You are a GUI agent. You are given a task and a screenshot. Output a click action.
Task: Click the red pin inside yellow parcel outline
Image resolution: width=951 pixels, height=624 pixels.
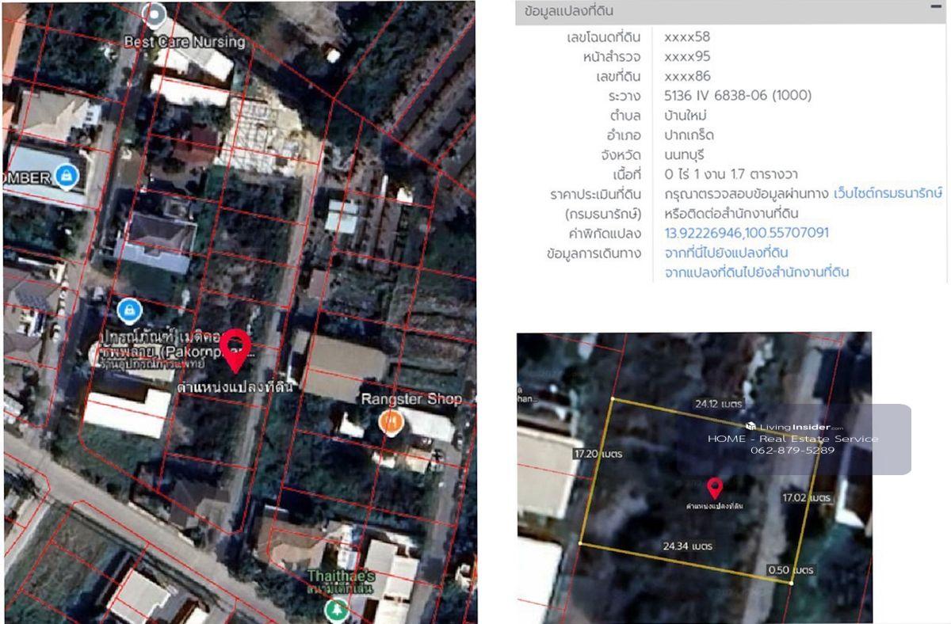(715, 488)
